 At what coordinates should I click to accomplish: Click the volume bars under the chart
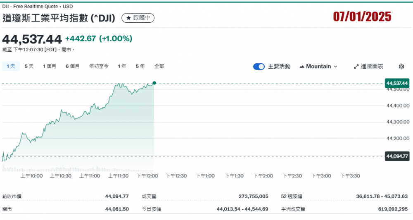(78, 169)
